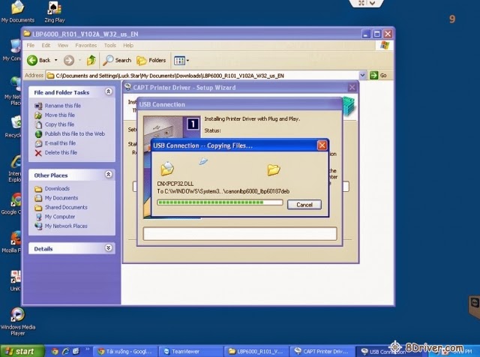Click Rename this file
The image size is (480, 357).
click(63, 106)
